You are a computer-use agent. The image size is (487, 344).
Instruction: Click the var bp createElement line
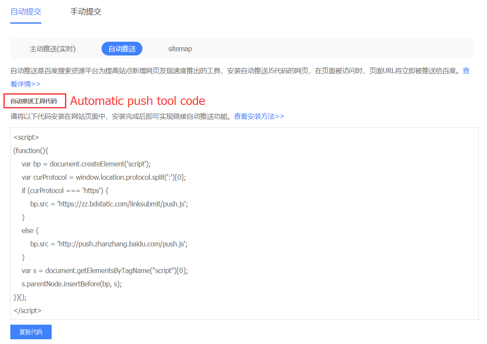[x=86, y=164]
